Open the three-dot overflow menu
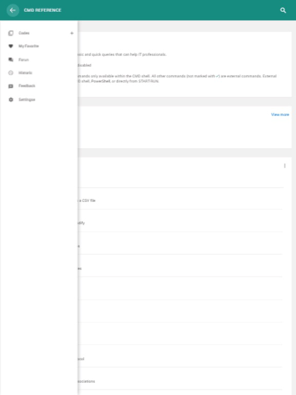This screenshot has height=395, width=296. [285, 166]
